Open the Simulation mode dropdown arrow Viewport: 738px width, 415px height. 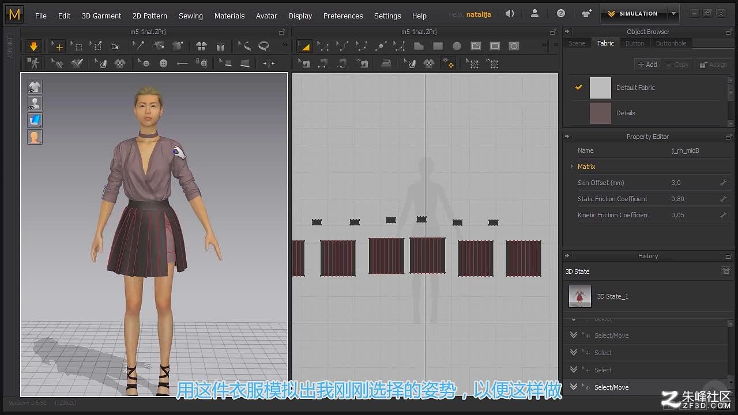click(x=673, y=14)
